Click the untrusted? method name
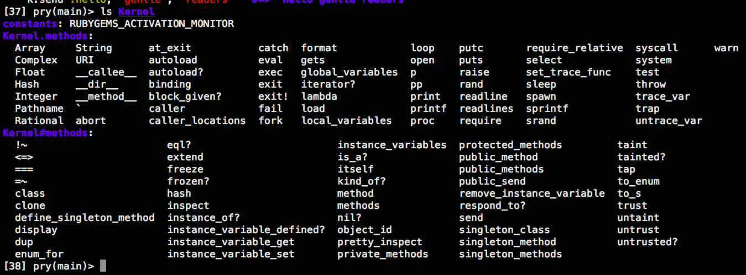Screen dimensions: 746x275 pyautogui.click(x=648, y=242)
